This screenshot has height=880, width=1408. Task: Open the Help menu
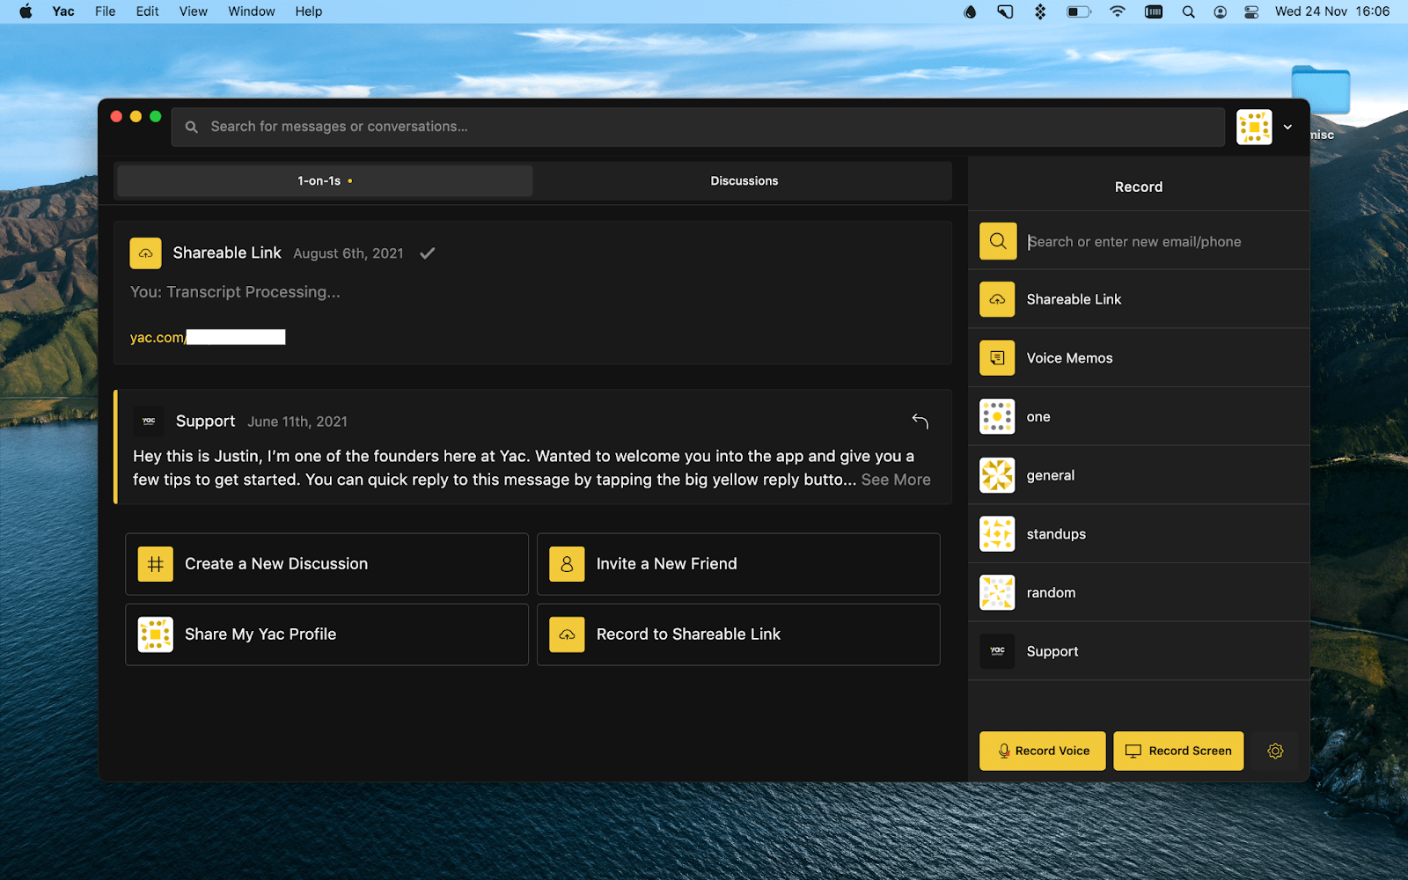309,11
